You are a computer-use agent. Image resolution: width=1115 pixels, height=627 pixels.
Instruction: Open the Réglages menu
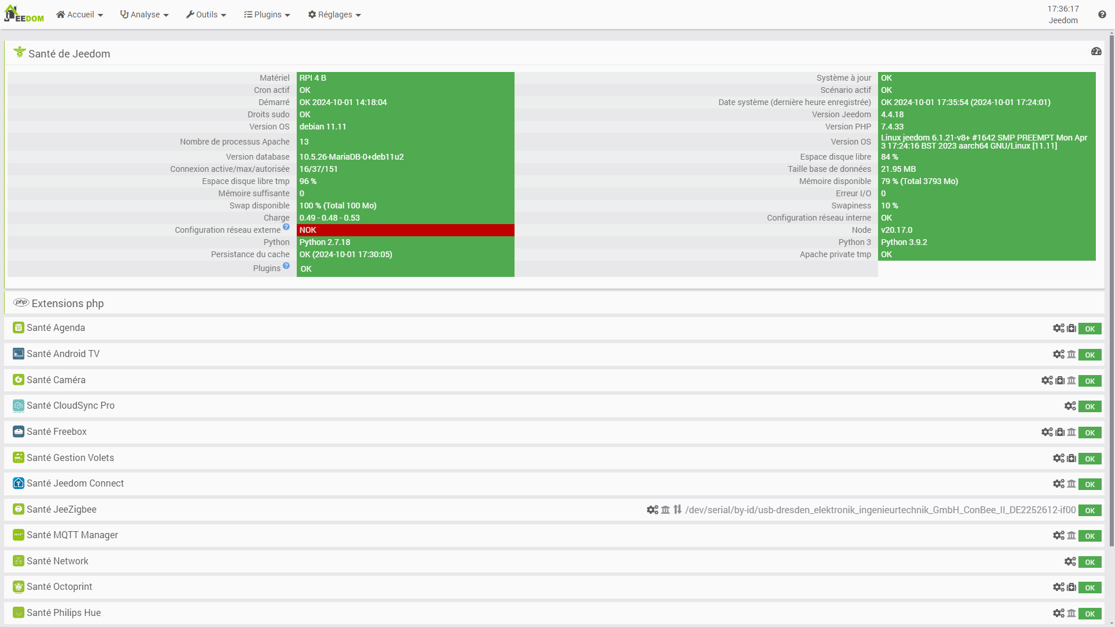(x=334, y=15)
